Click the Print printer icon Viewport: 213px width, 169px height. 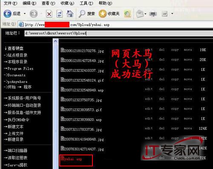click(x=153, y=14)
